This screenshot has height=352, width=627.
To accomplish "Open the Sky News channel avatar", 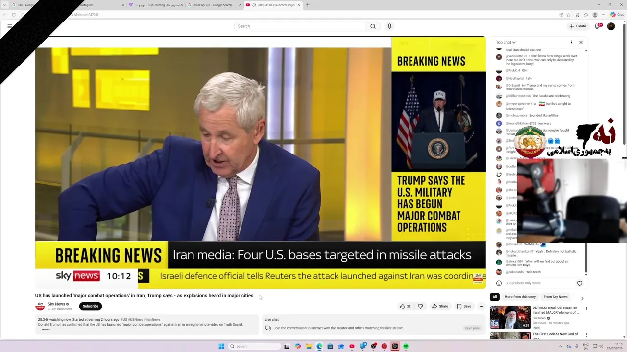I will (40, 306).
